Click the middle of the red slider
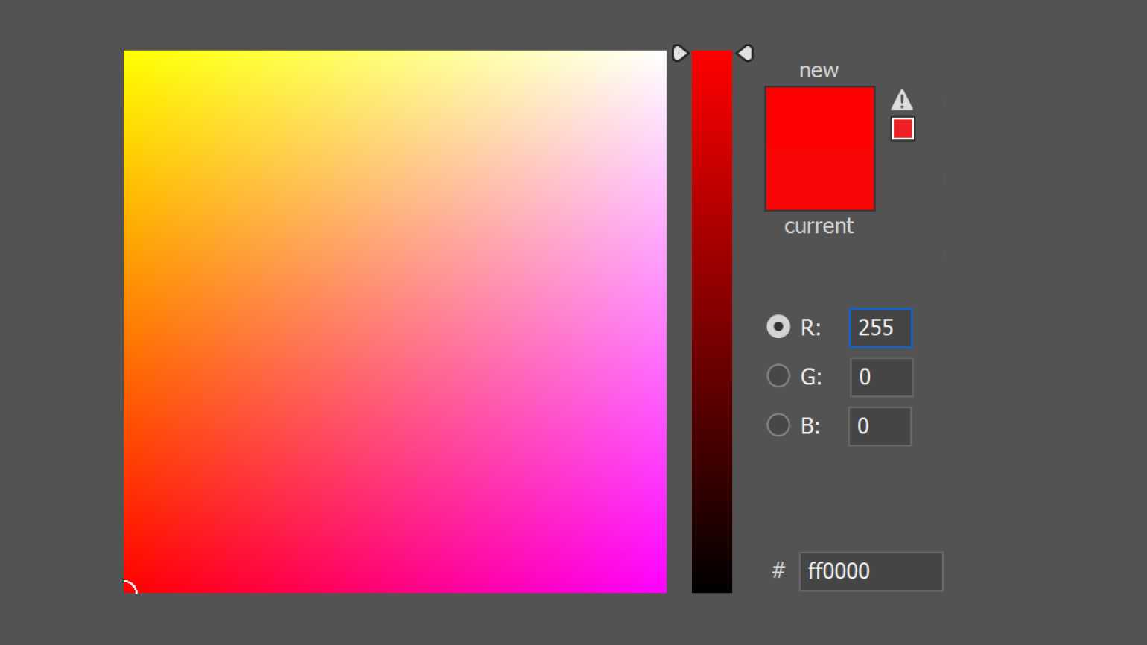The width and height of the screenshot is (1147, 645). click(712, 322)
